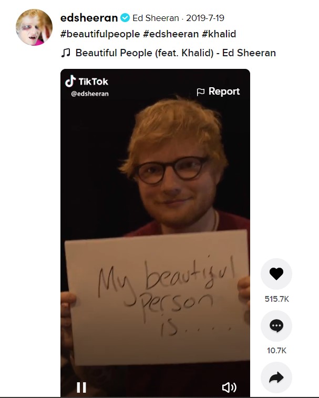Open the #beautifulpeople hashtag
This screenshot has height=398, width=319.
[x=100, y=34]
